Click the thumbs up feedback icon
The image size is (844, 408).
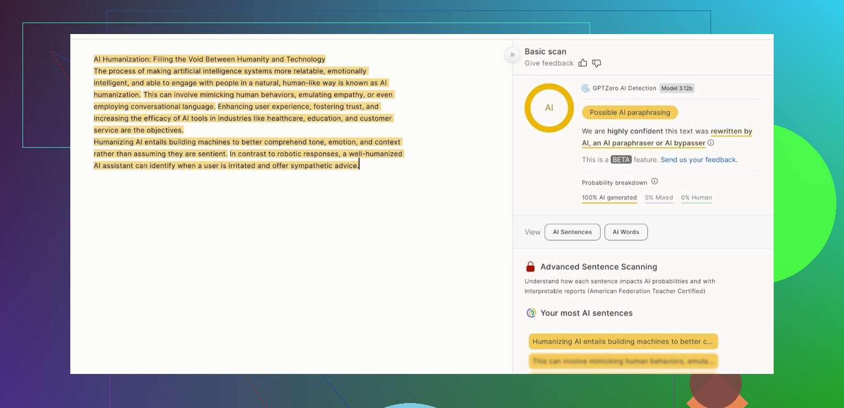click(x=583, y=63)
